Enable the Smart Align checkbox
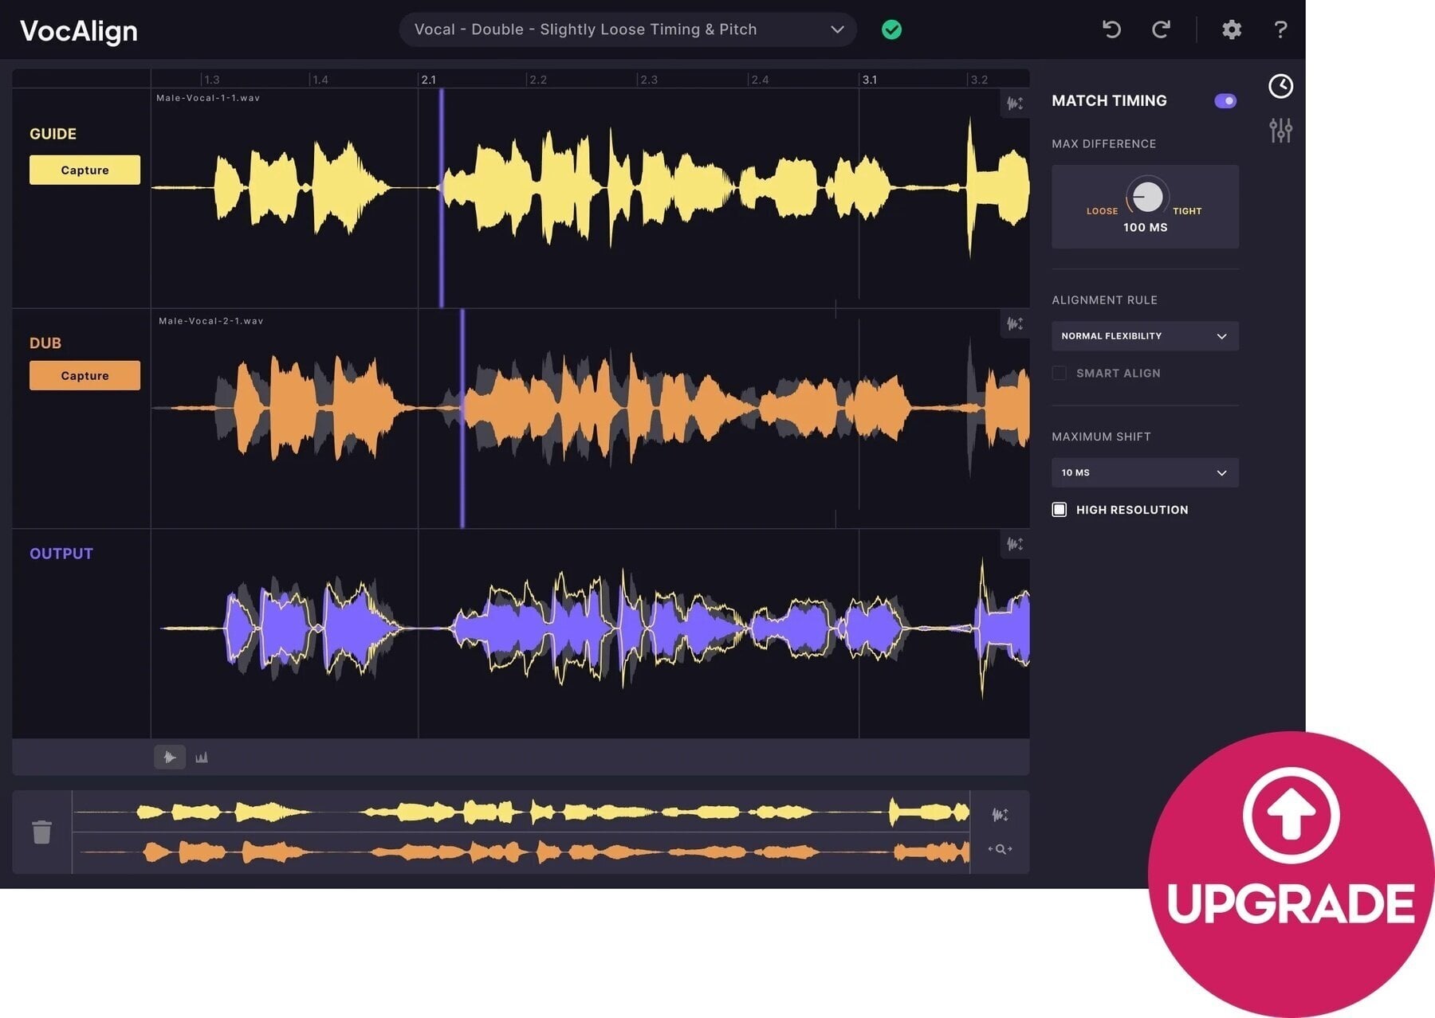The width and height of the screenshot is (1435, 1018). pyautogui.click(x=1059, y=373)
